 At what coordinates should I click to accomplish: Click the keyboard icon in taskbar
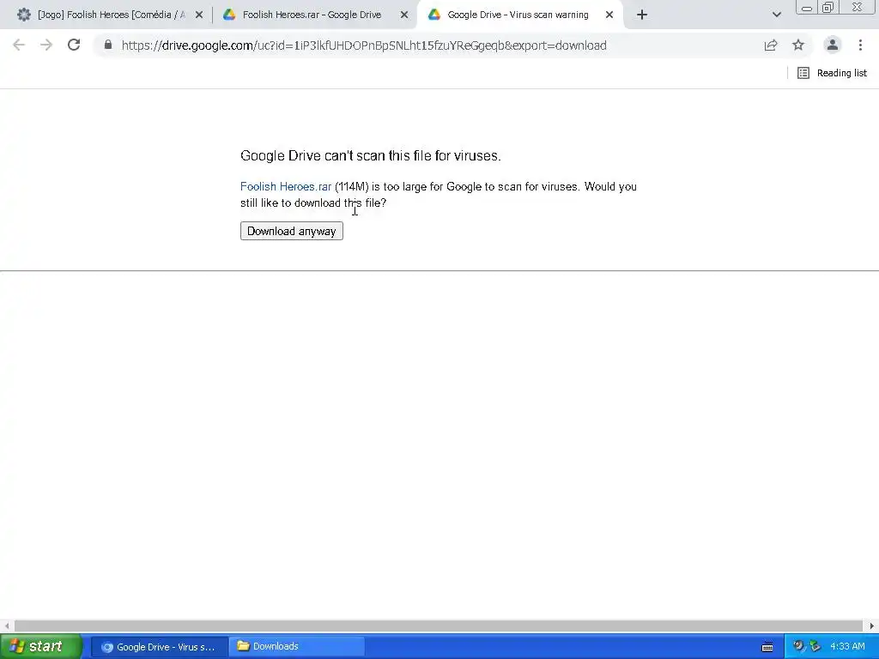767,647
